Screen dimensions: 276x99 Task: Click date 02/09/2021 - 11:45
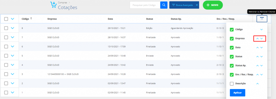[x=116, y=93]
